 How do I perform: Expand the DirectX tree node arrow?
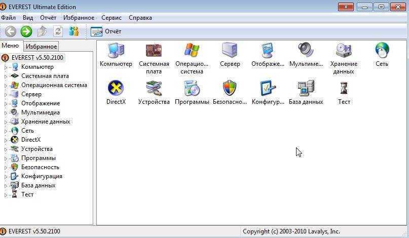[6, 140]
